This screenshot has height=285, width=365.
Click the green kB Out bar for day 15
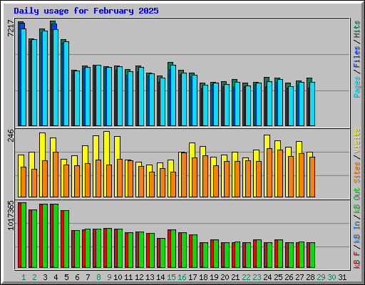tap(173, 249)
